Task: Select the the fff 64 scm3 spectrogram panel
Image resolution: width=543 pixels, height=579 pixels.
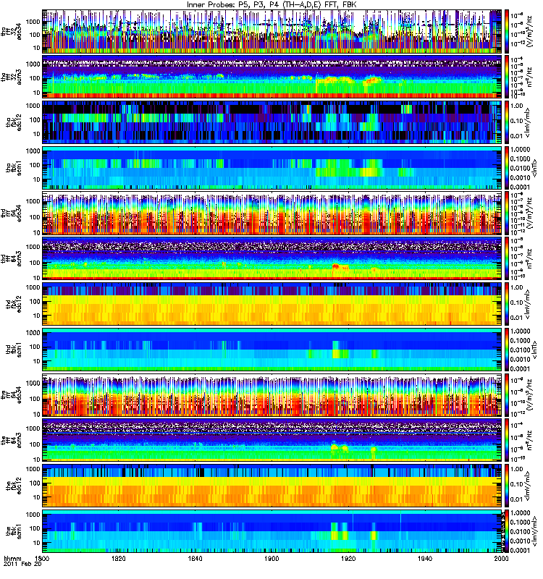Action: pyautogui.click(x=272, y=440)
